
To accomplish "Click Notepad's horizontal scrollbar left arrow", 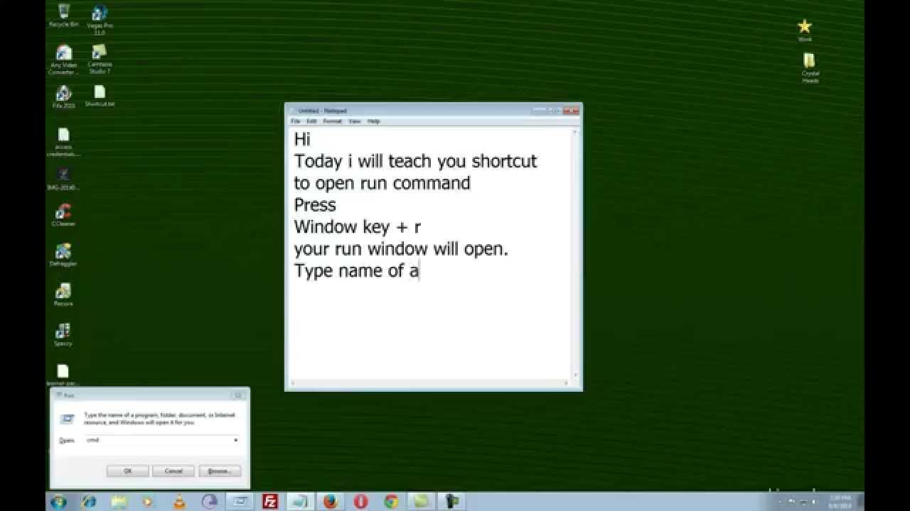I will (x=293, y=384).
